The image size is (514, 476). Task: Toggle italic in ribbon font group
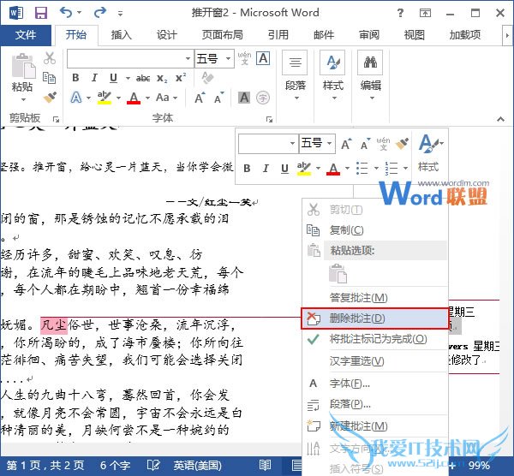(95, 78)
